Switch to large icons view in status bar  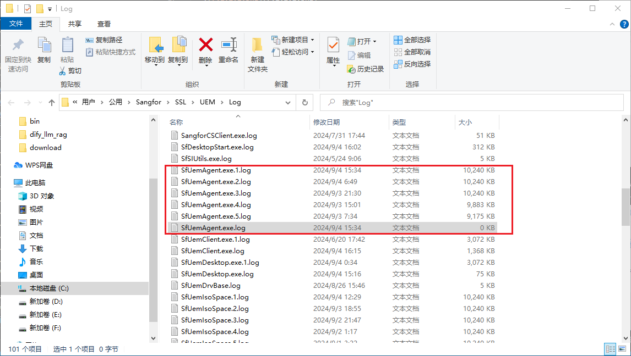click(623, 349)
